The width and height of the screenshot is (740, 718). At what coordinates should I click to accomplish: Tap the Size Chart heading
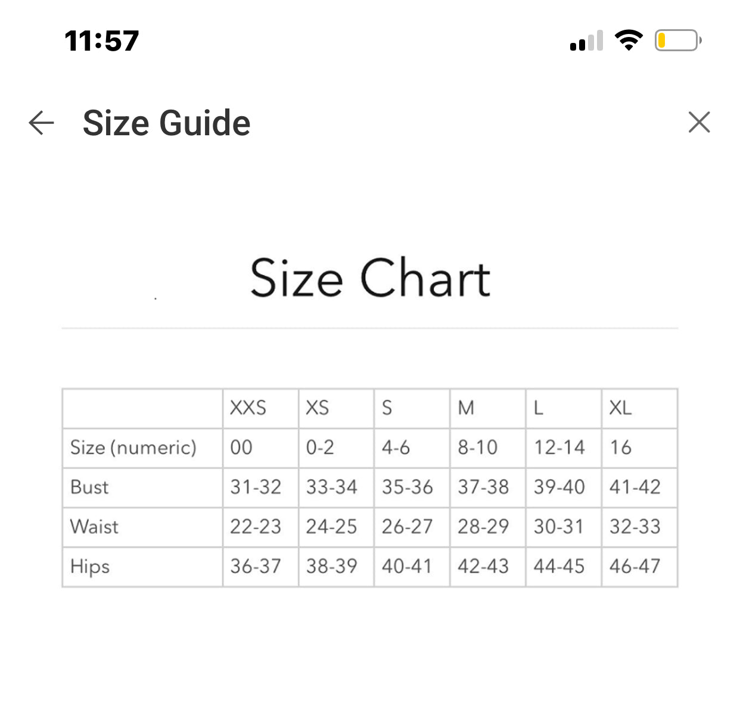pos(370,278)
